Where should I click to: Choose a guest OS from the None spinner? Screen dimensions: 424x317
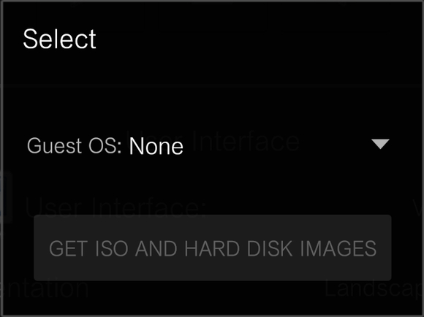208,145
